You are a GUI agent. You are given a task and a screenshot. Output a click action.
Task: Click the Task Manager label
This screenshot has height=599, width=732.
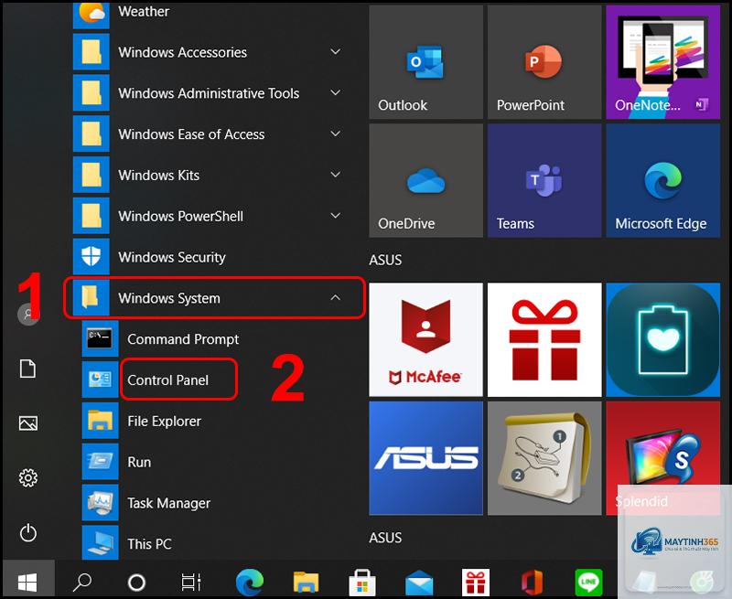169,503
